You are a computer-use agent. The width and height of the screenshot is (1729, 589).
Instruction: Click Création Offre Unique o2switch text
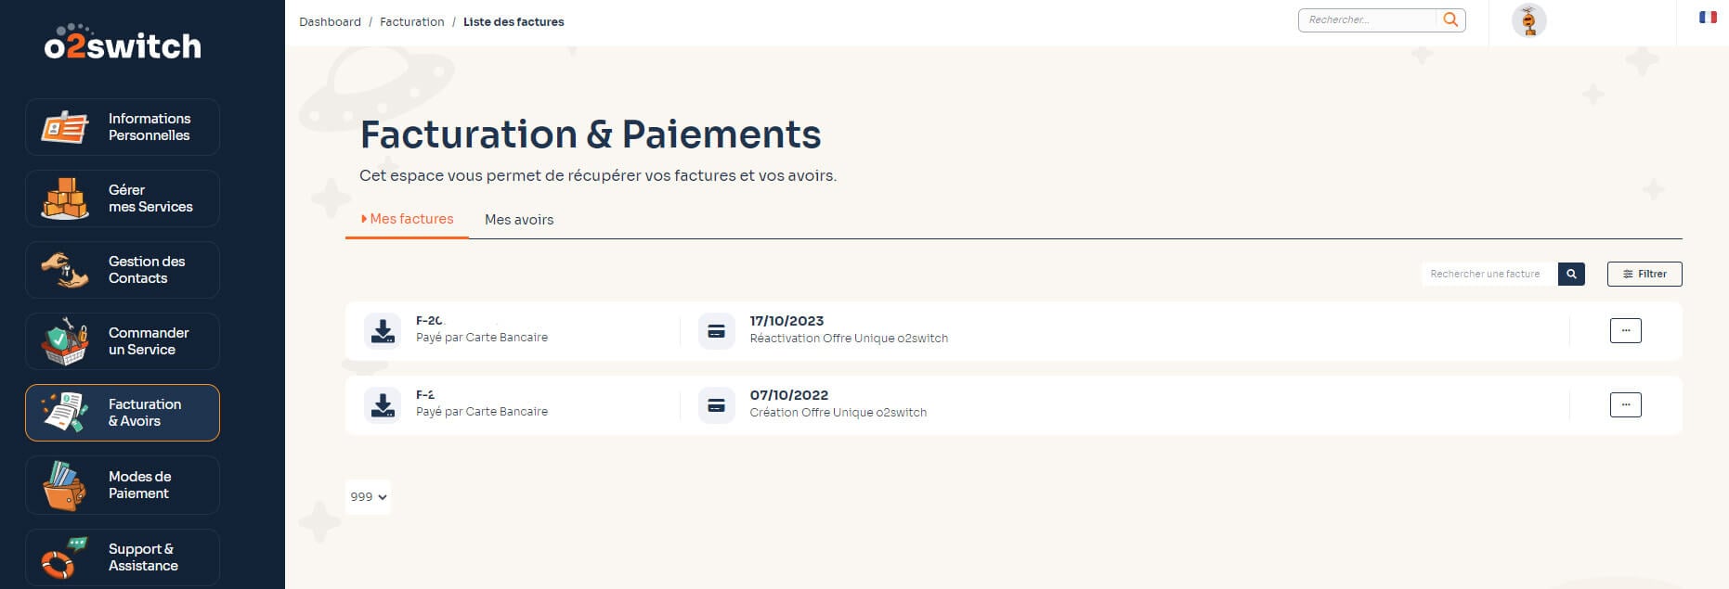coord(838,413)
